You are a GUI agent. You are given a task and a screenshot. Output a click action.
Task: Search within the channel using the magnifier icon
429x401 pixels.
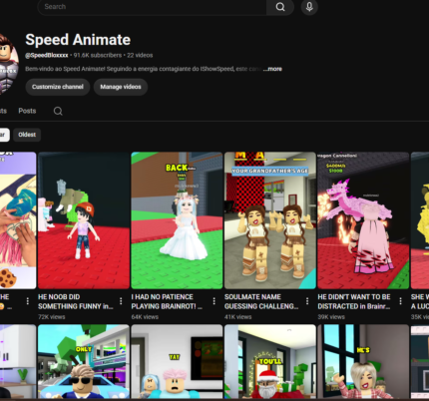[58, 111]
